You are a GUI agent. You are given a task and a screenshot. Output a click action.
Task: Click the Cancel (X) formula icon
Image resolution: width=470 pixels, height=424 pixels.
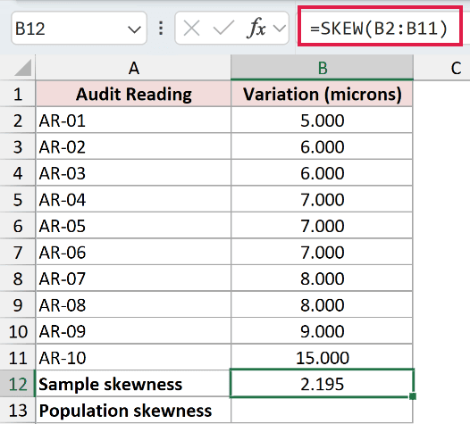point(191,29)
